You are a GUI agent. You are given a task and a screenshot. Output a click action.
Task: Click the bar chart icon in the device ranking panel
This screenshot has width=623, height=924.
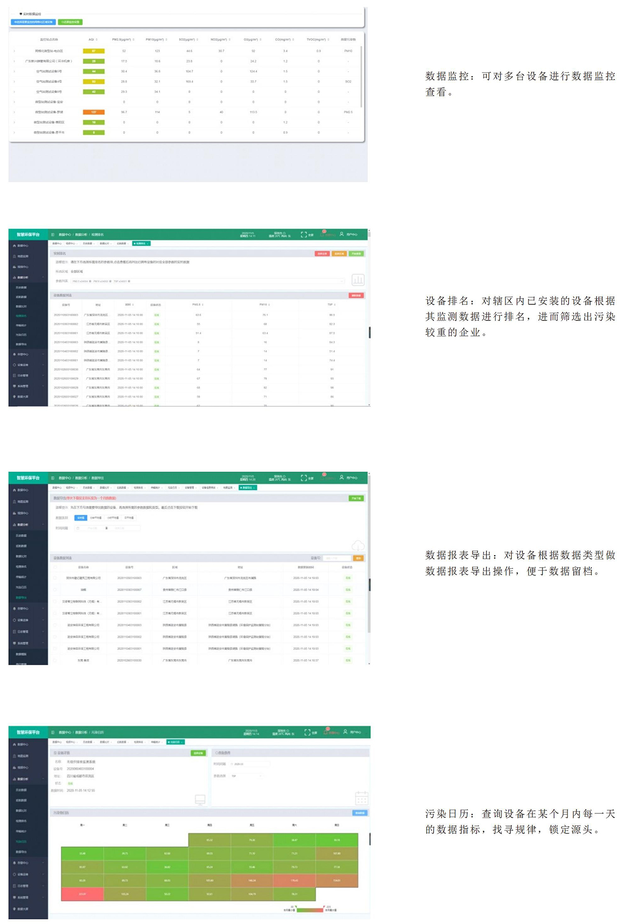(x=358, y=280)
